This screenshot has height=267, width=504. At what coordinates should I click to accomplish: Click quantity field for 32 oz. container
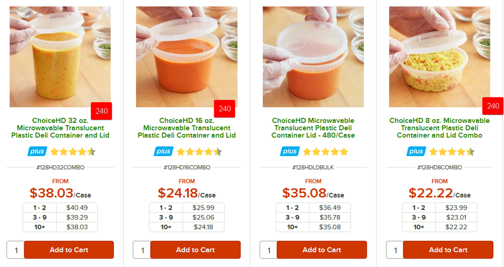click(16, 250)
